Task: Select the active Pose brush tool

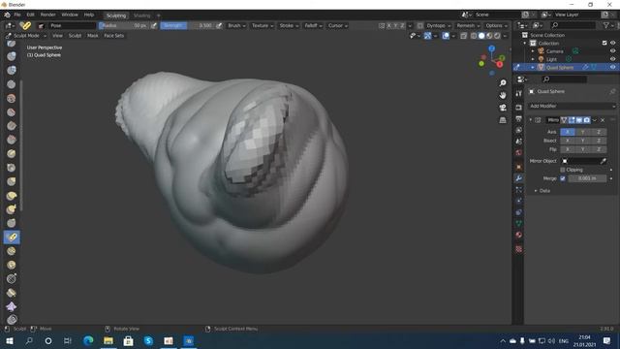Action: click(x=12, y=238)
